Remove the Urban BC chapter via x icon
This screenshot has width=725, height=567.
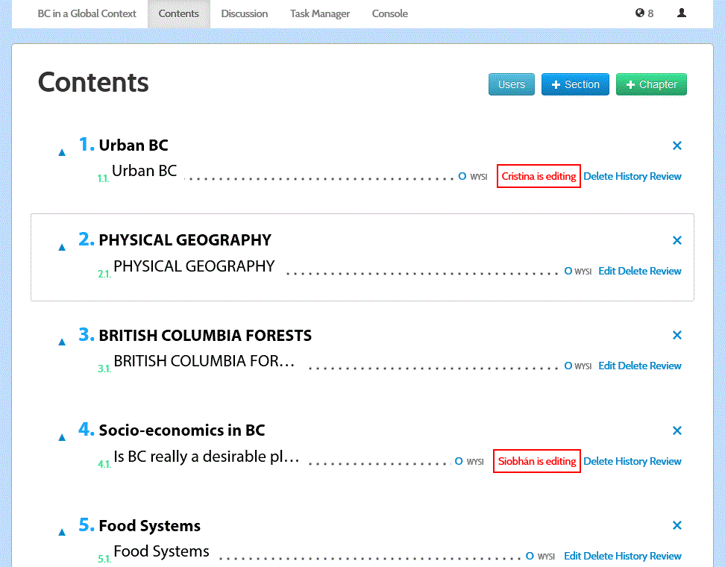pyautogui.click(x=677, y=145)
